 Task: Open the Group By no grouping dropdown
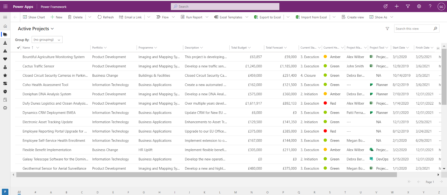pos(47,40)
